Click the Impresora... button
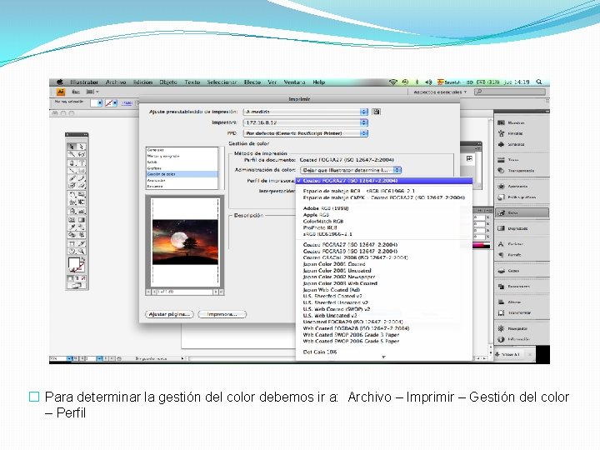Viewport: 600px width, 450px height. tap(222, 314)
